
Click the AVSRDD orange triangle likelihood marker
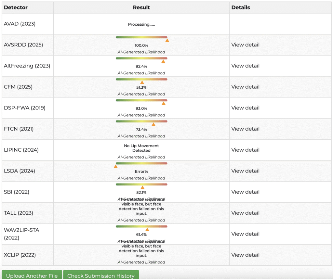(167, 40)
